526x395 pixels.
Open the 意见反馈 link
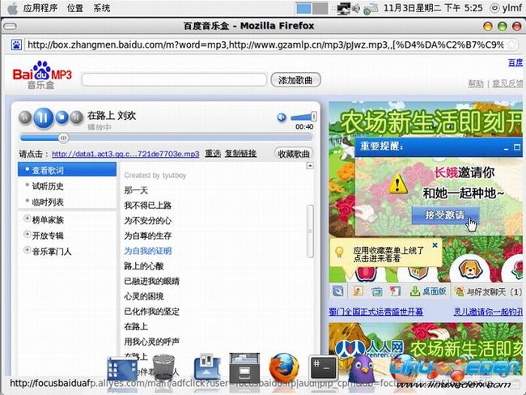tap(507, 83)
